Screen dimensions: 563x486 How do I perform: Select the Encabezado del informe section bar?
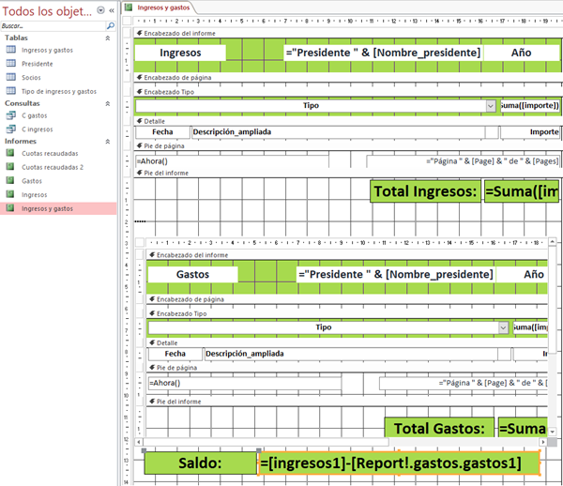348,34
